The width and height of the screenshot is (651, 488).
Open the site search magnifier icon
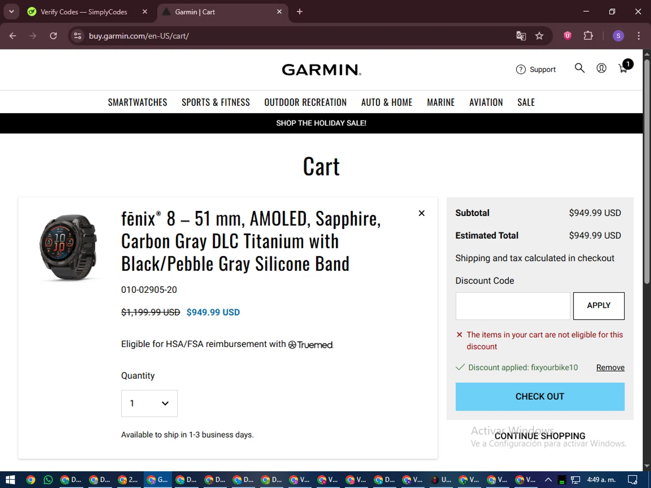tap(579, 68)
